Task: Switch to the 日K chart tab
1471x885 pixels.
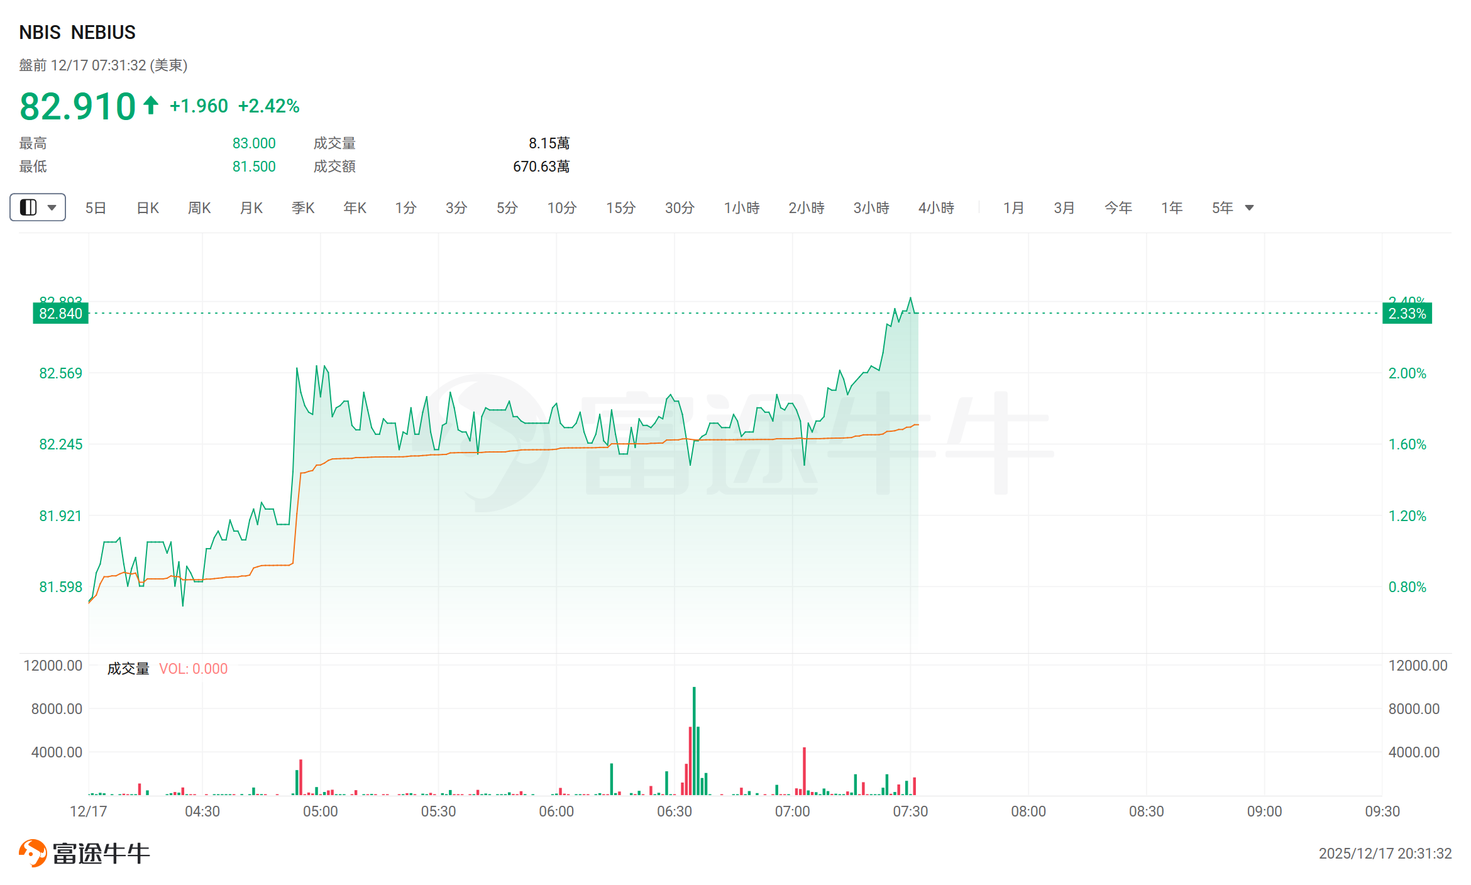Action: click(x=148, y=208)
